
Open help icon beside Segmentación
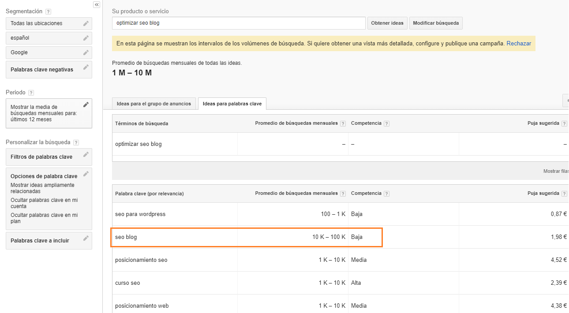click(49, 11)
